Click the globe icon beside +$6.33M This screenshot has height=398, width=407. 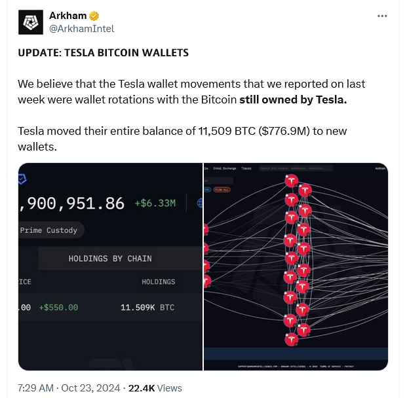199,203
